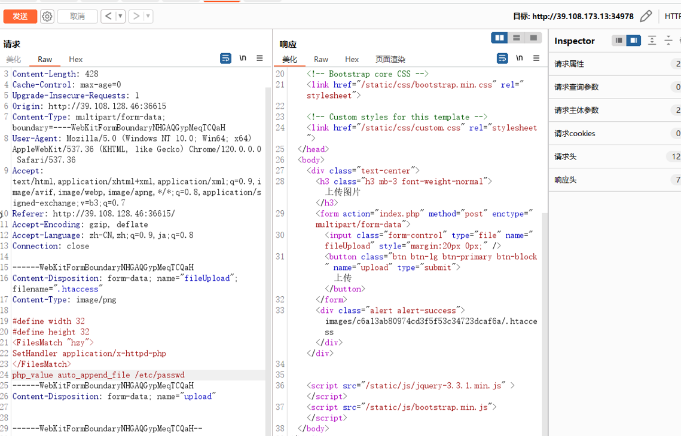681x436 pixels.
Task: Select the request Hex tab
Action: 75,60
